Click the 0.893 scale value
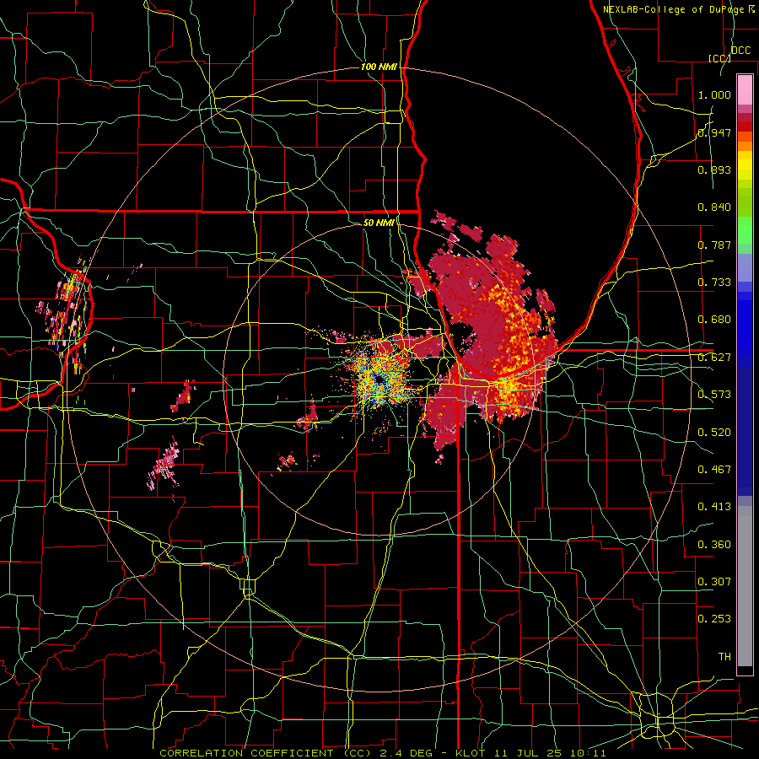Screen dimensions: 759x759 point(714,170)
